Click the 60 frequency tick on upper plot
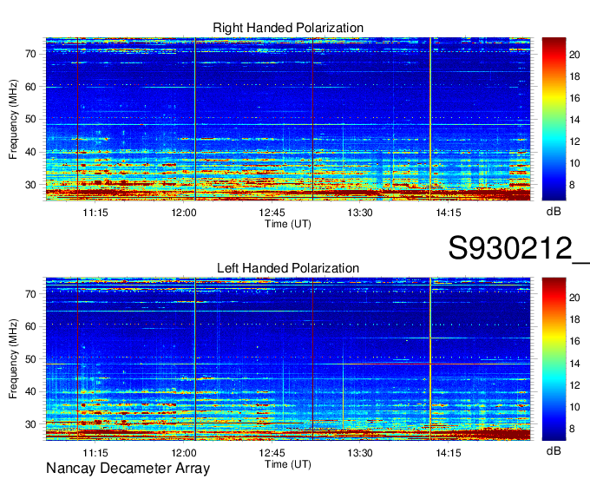 point(30,87)
